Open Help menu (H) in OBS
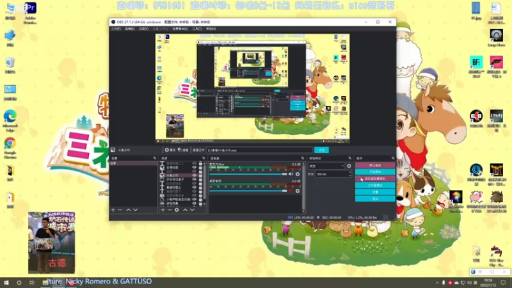 [x=211, y=29]
